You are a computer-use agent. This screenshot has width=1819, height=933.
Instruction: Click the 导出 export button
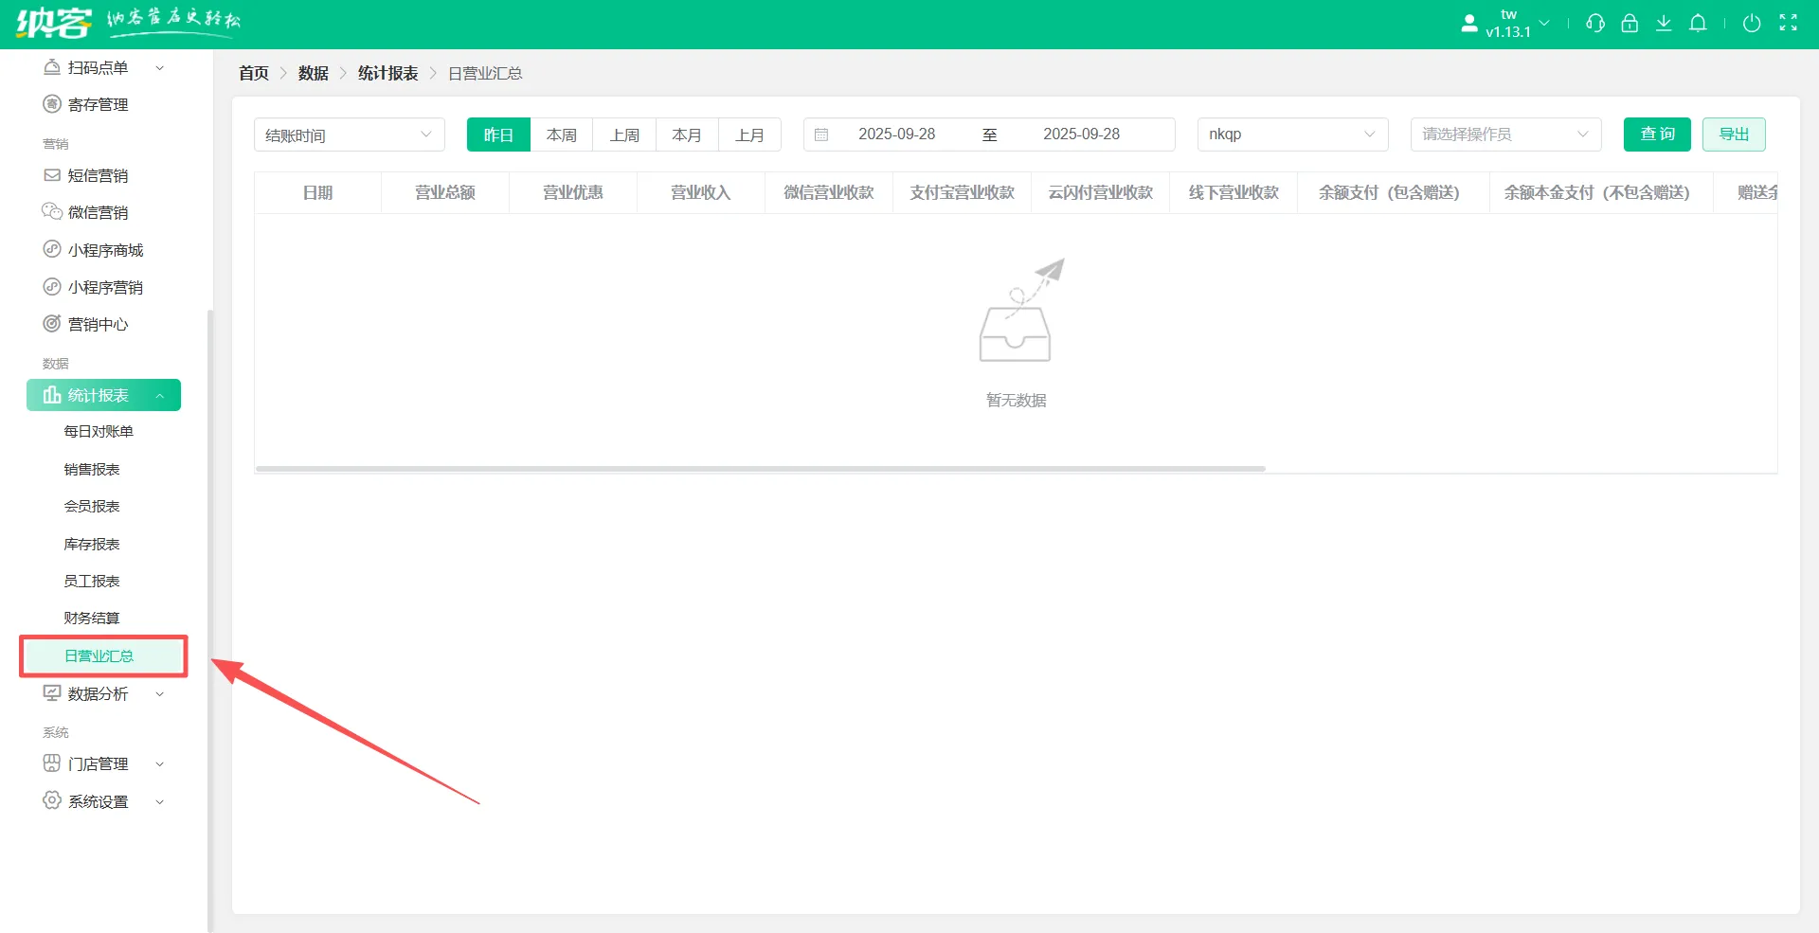[1734, 135]
